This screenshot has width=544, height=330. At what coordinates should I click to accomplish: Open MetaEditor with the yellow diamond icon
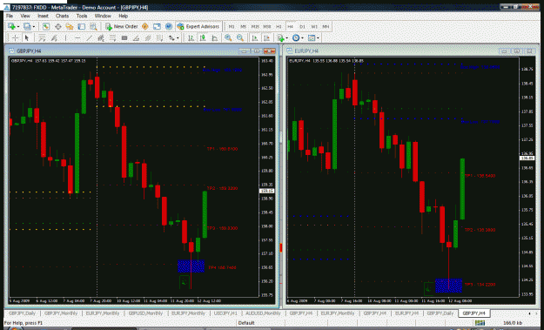click(x=145, y=26)
